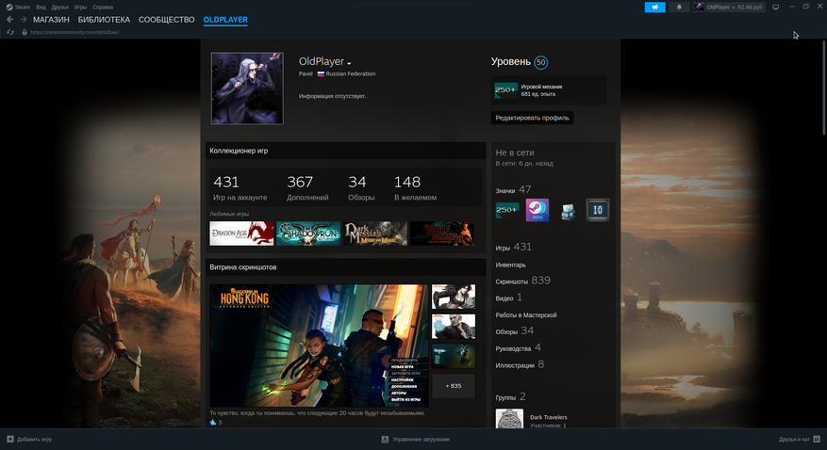Click the Steam 2022 badge icon
The image size is (827, 450).
[538, 210]
